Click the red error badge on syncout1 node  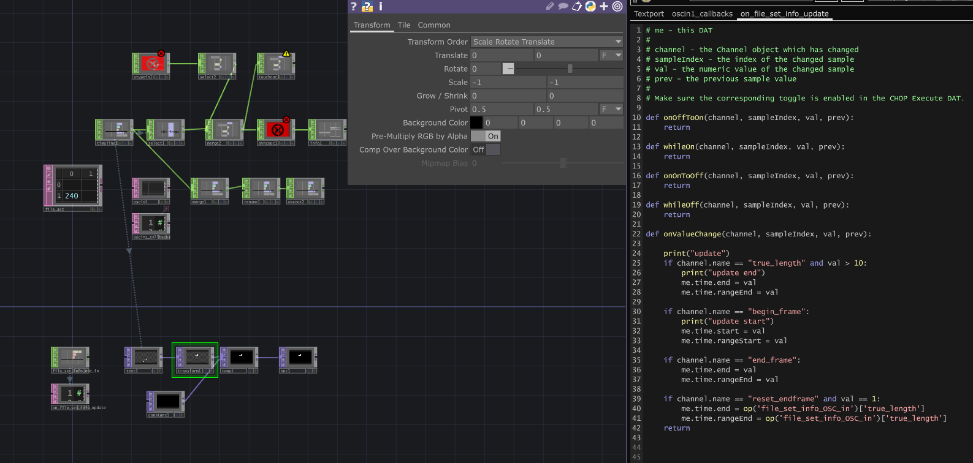286,120
